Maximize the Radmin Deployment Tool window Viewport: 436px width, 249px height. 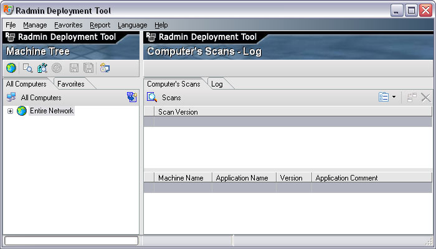411,11
